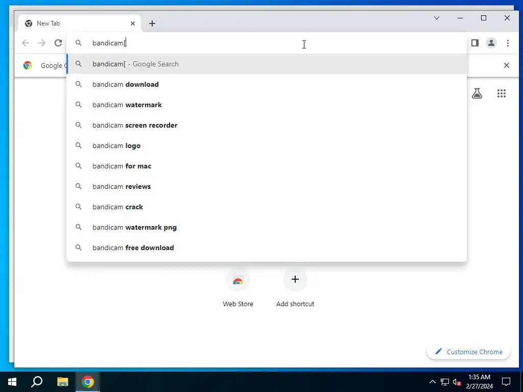This screenshot has height=392, width=523.
Task: Choose 'bandicam watermark png' suggestion
Action: pyautogui.click(x=267, y=227)
